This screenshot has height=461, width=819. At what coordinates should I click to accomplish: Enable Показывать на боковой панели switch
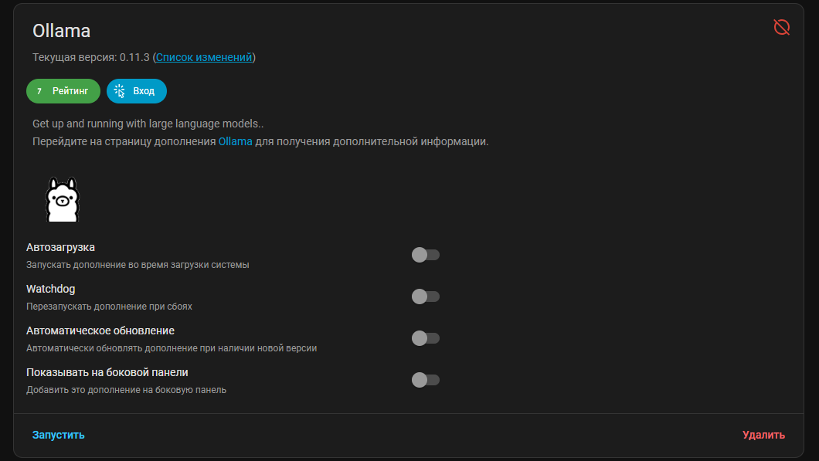pyautogui.click(x=425, y=380)
